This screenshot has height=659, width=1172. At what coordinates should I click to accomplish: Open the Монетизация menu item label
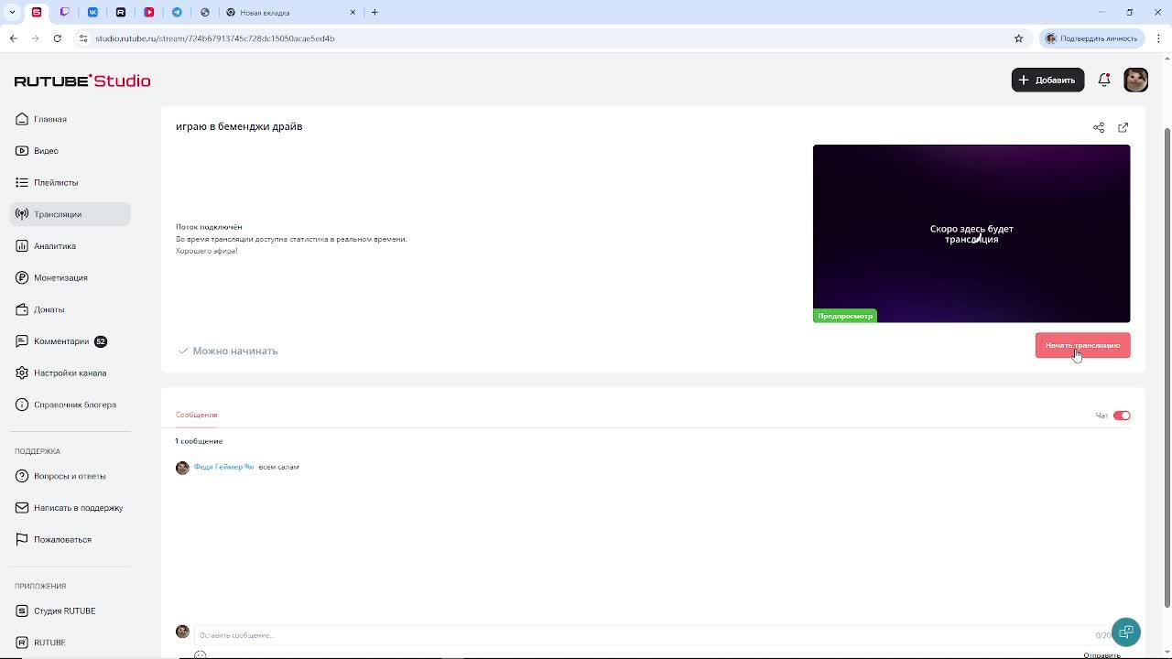point(60,277)
